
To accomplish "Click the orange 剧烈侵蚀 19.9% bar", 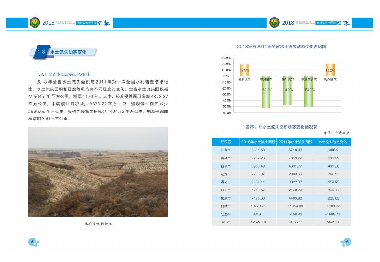I will point(330,70).
